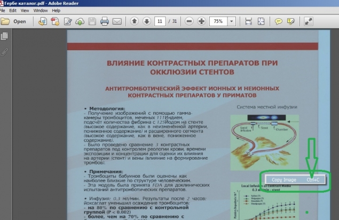
Task: Zoom in with the plus button
Action: 201,22
